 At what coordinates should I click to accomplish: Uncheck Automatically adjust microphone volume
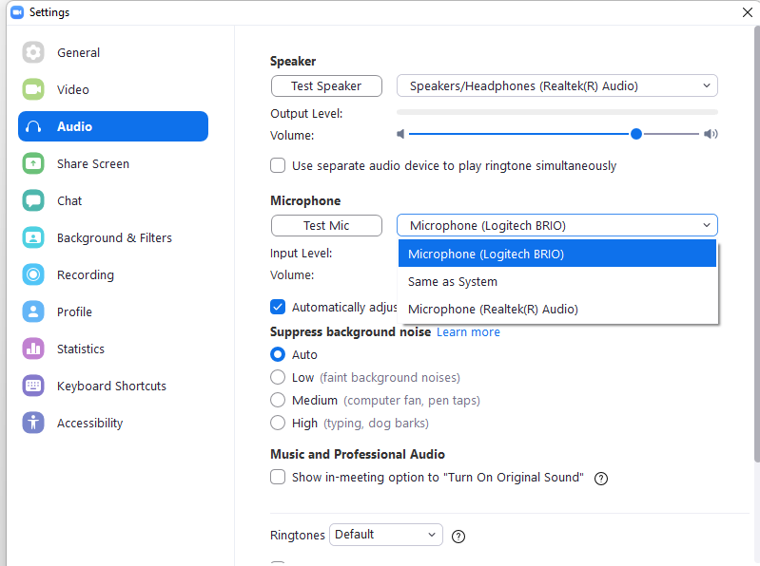(278, 307)
